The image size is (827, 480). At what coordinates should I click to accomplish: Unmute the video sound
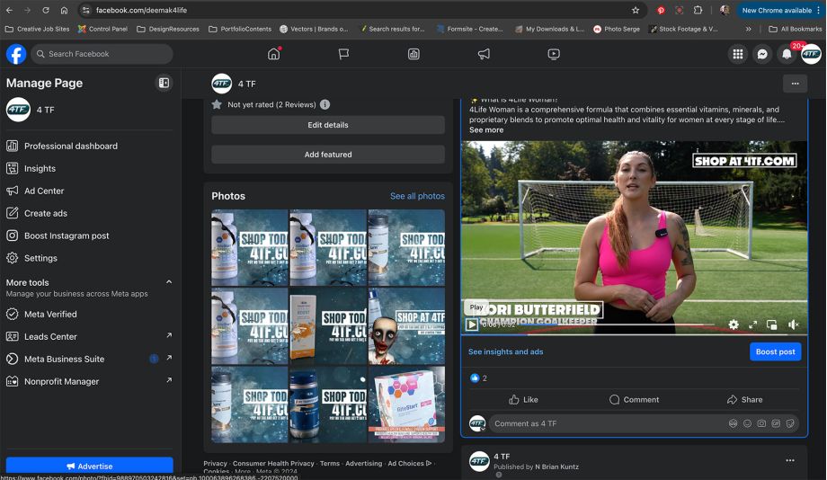click(x=793, y=324)
